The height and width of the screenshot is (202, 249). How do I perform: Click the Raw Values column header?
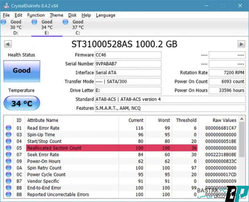(224, 120)
